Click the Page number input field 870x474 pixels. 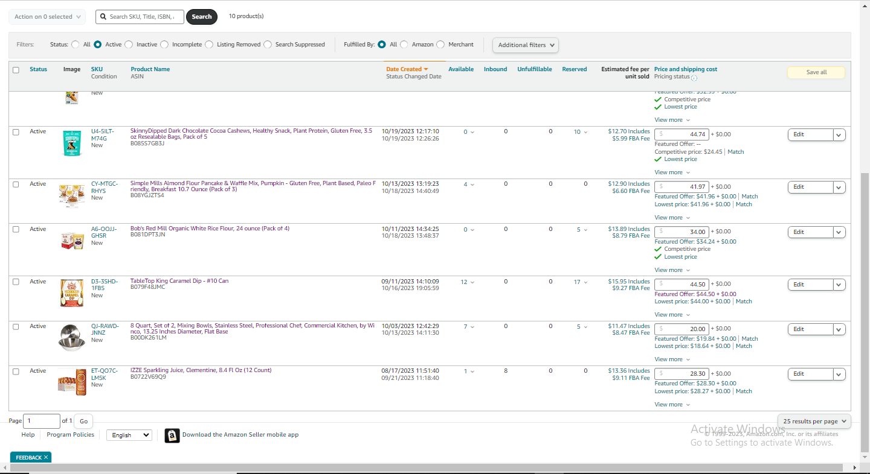pos(42,422)
